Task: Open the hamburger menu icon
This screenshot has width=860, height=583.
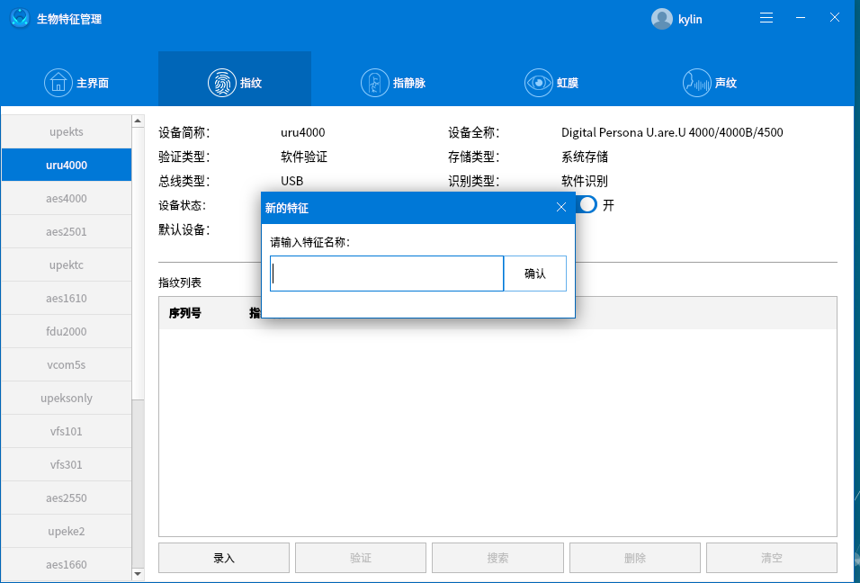Action: [x=766, y=17]
